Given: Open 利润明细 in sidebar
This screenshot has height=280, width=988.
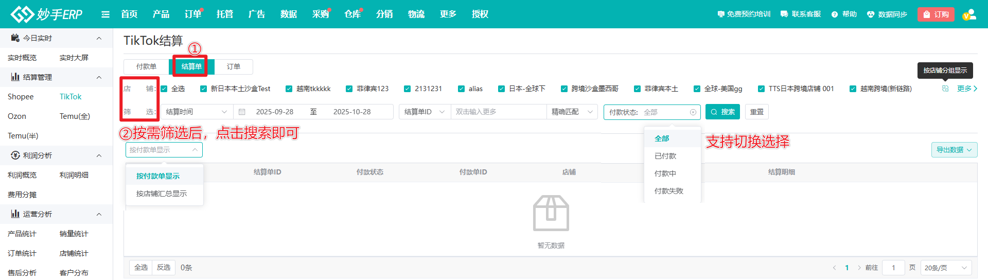Looking at the screenshot, I should coord(74,175).
